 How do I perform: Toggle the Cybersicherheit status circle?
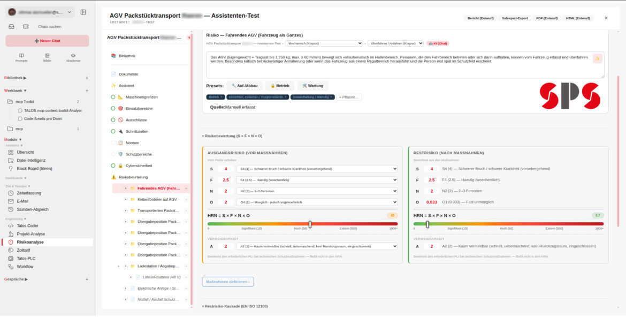pos(113,165)
